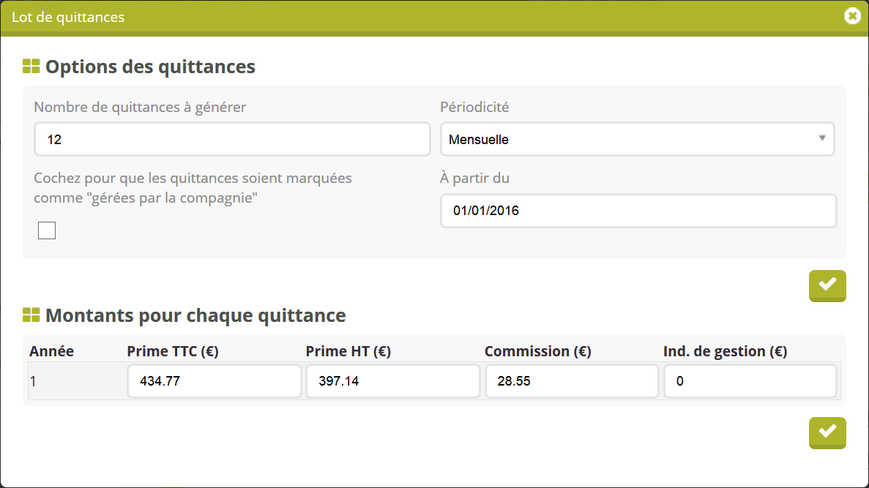Click into the Prime HT amount field
This screenshot has width=869, height=488.
pos(392,381)
